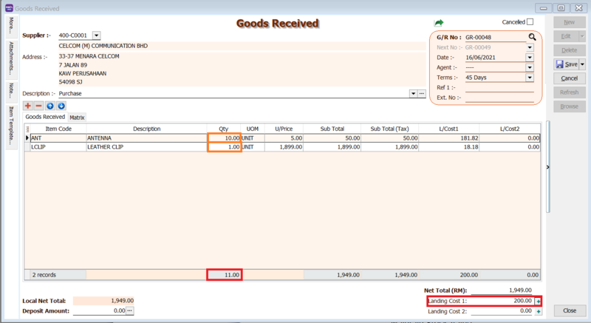
Task: Click the Ref 1 input field
Action: pyautogui.click(x=499, y=87)
